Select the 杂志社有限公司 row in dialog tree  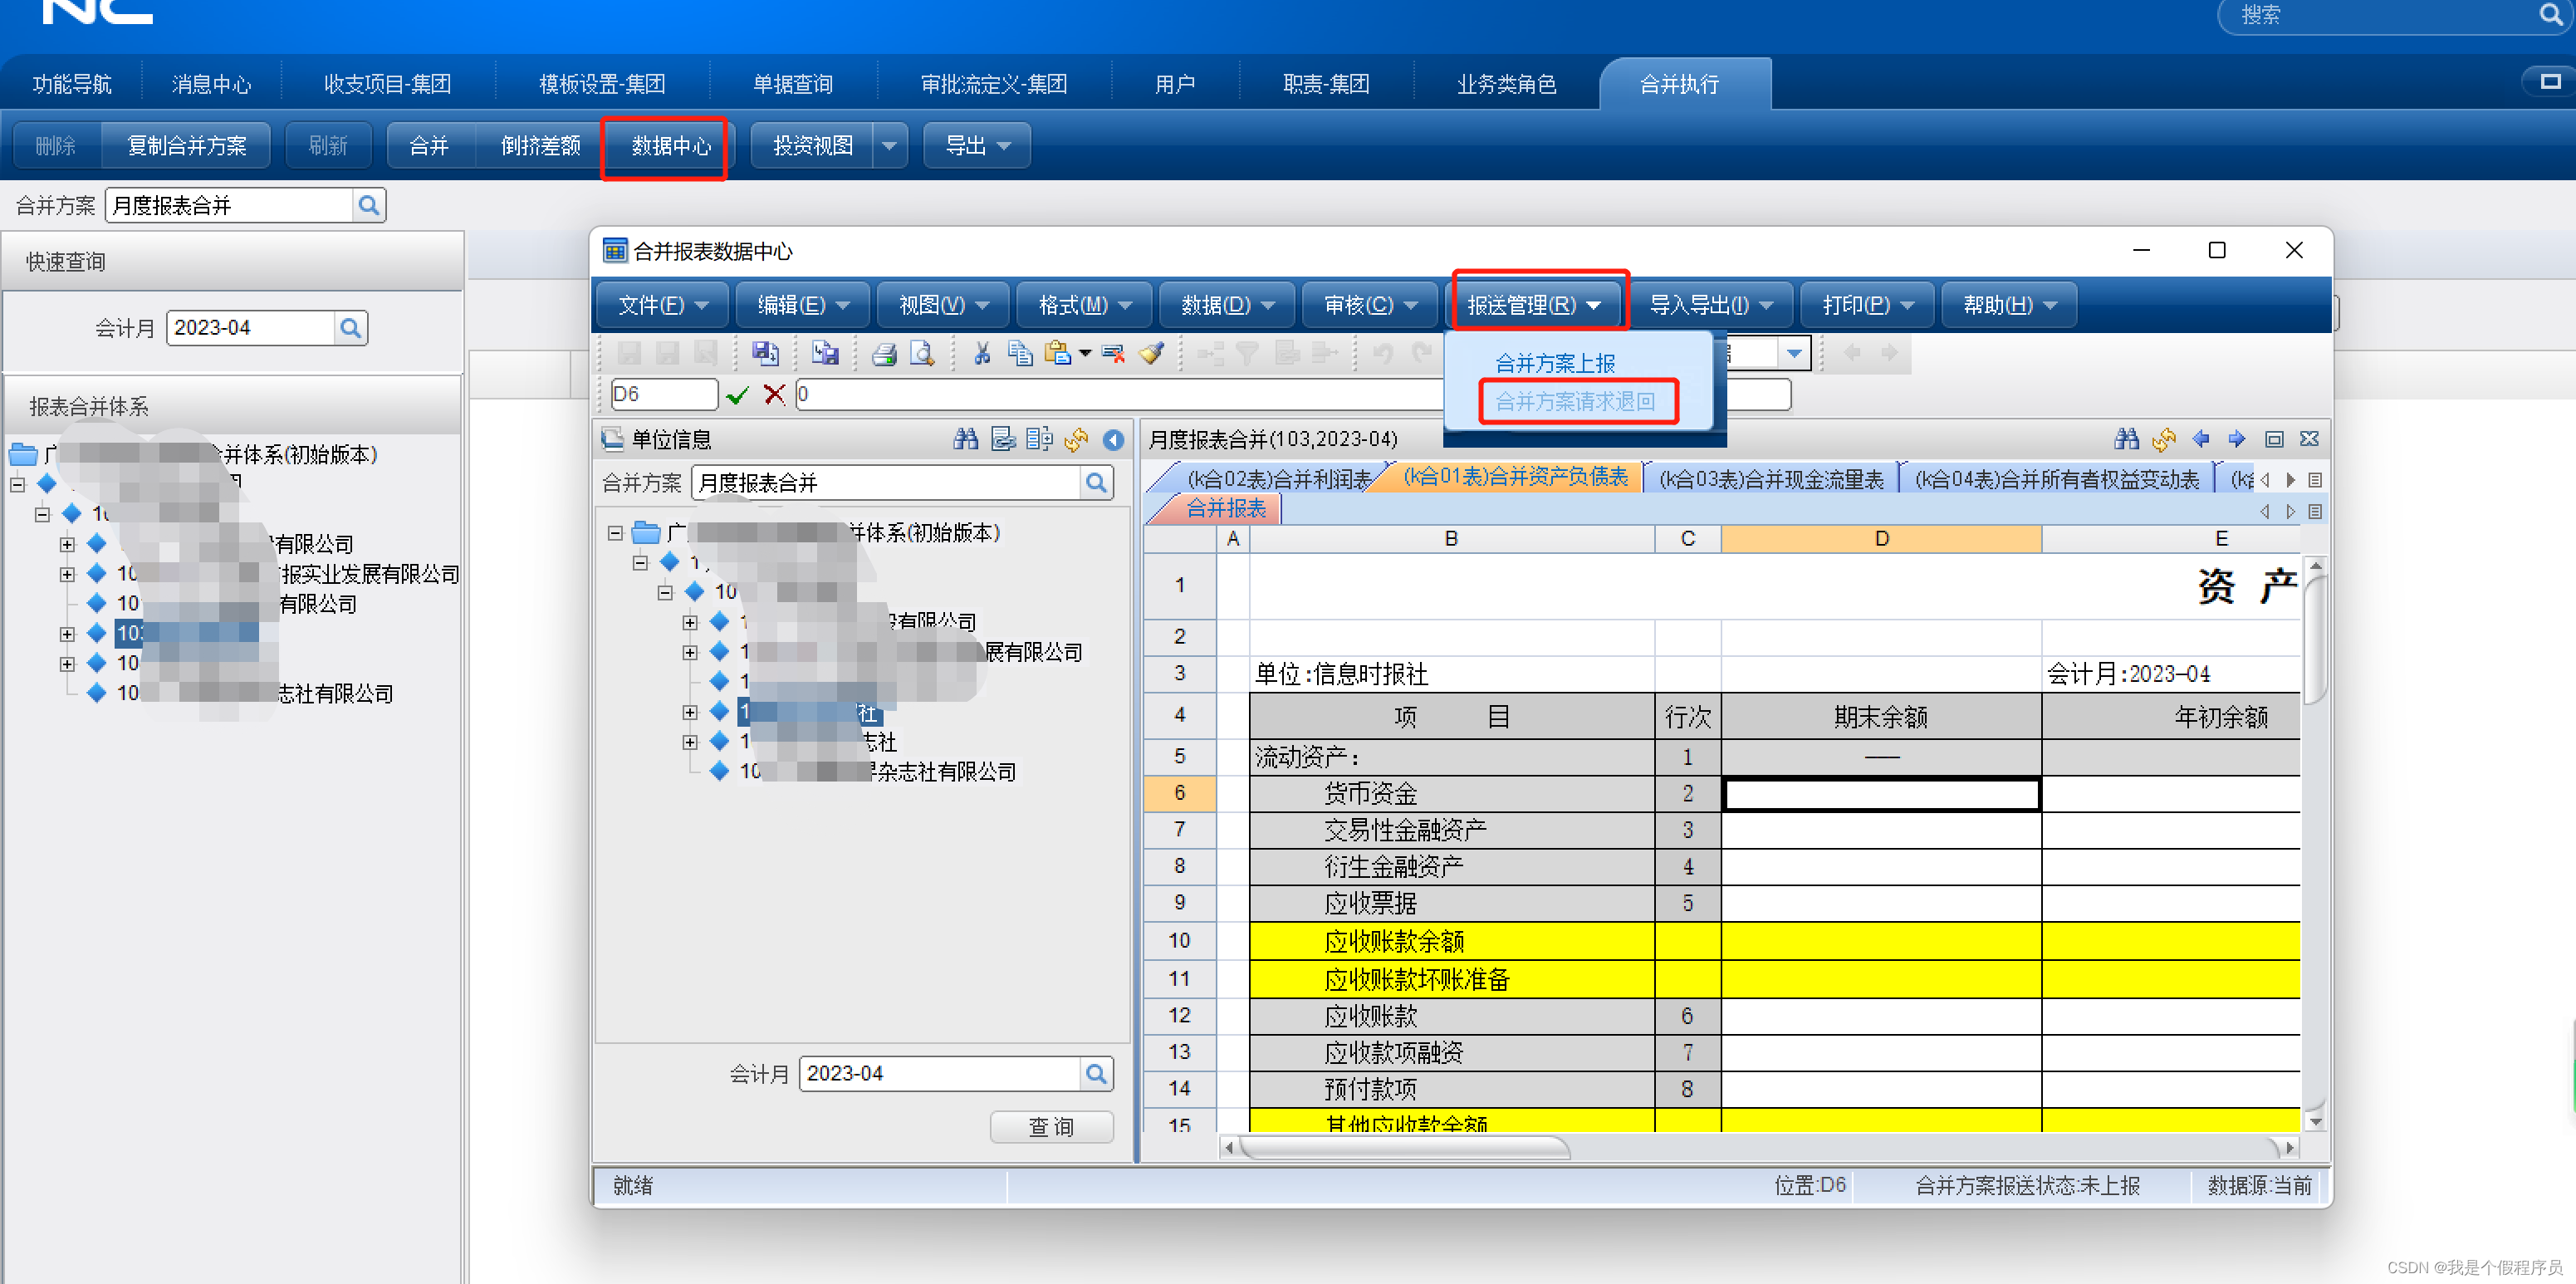(x=877, y=773)
